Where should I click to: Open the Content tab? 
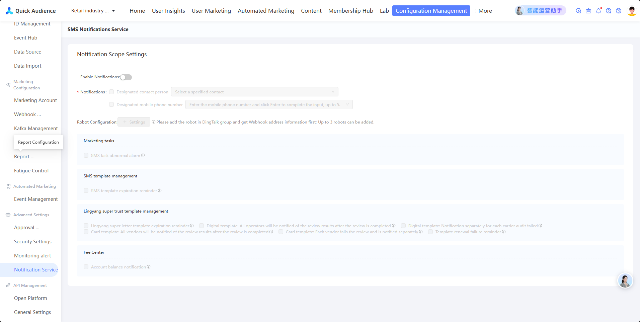point(311,11)
